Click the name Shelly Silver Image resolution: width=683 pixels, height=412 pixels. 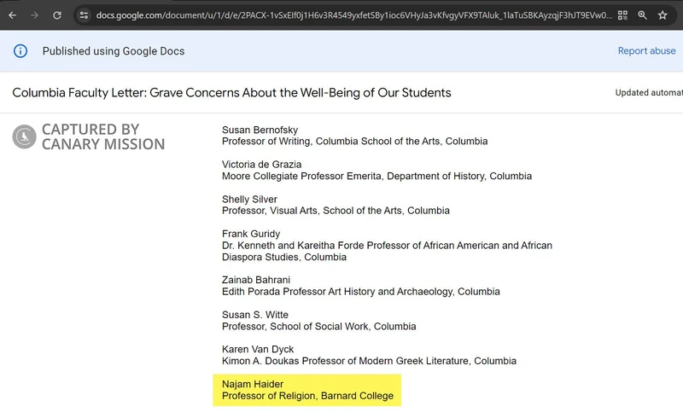coord(249,200)
